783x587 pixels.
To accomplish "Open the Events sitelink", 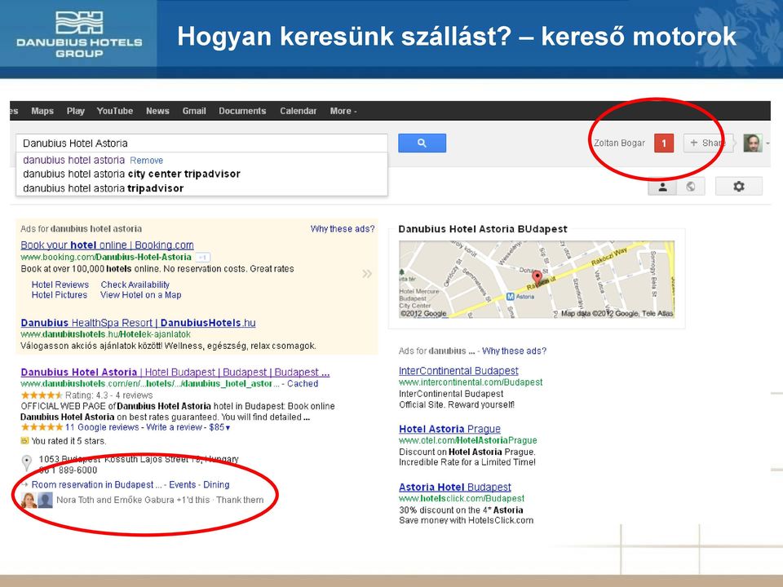I will (182, 484).
